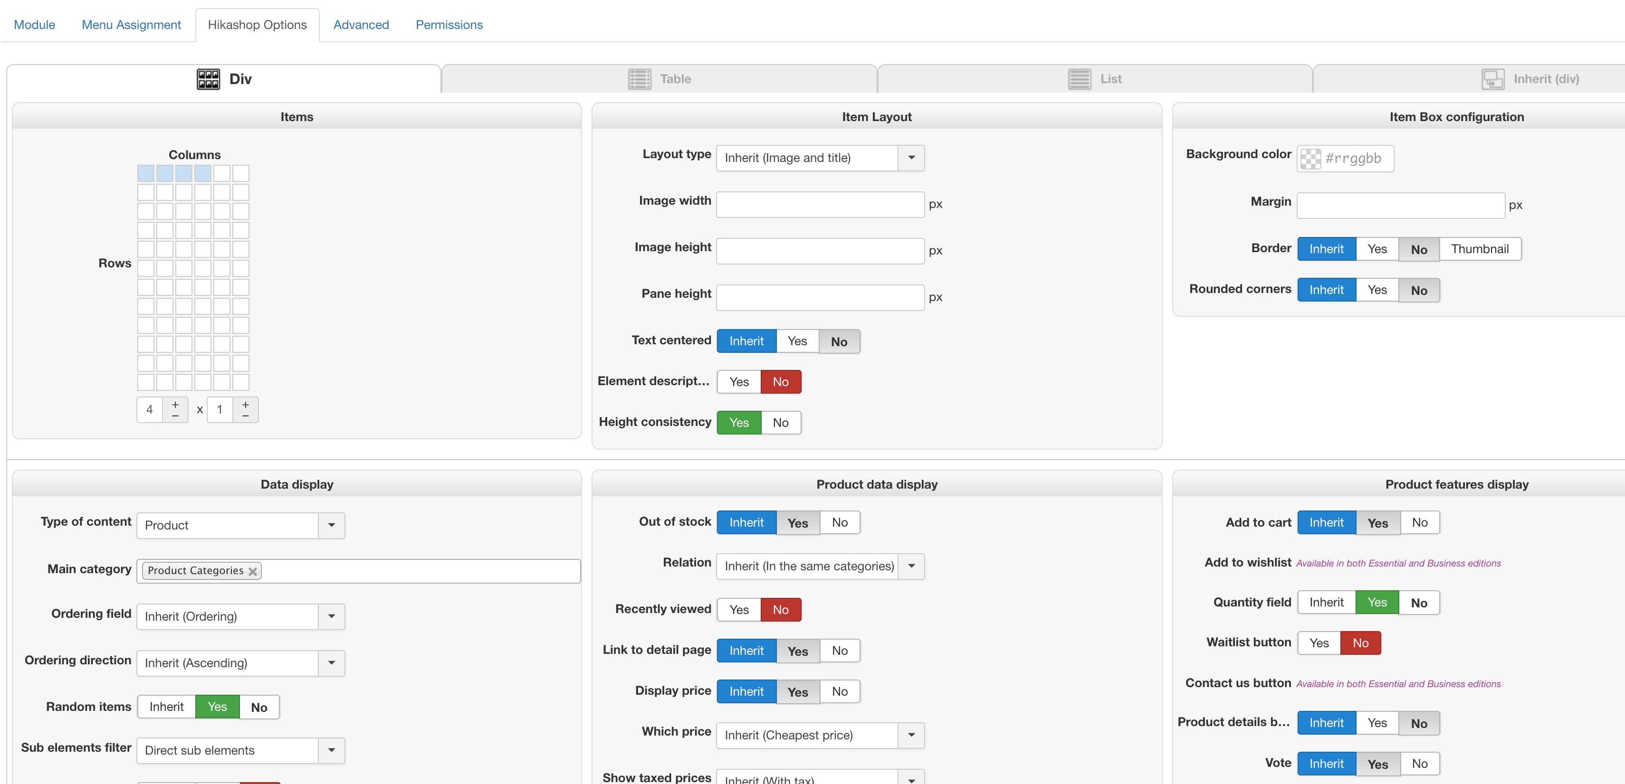Expand the Which price dropdown
The width and height of the screenshot is (1625, 784).
pyautogui.click(x=911, y=735)
